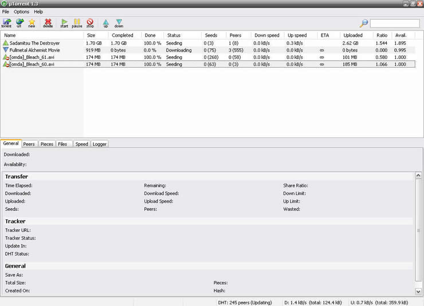The width and height of the screenshot is (424, 306).
Task: Click the green Start toolbar icon
Action: click(64, 23)
